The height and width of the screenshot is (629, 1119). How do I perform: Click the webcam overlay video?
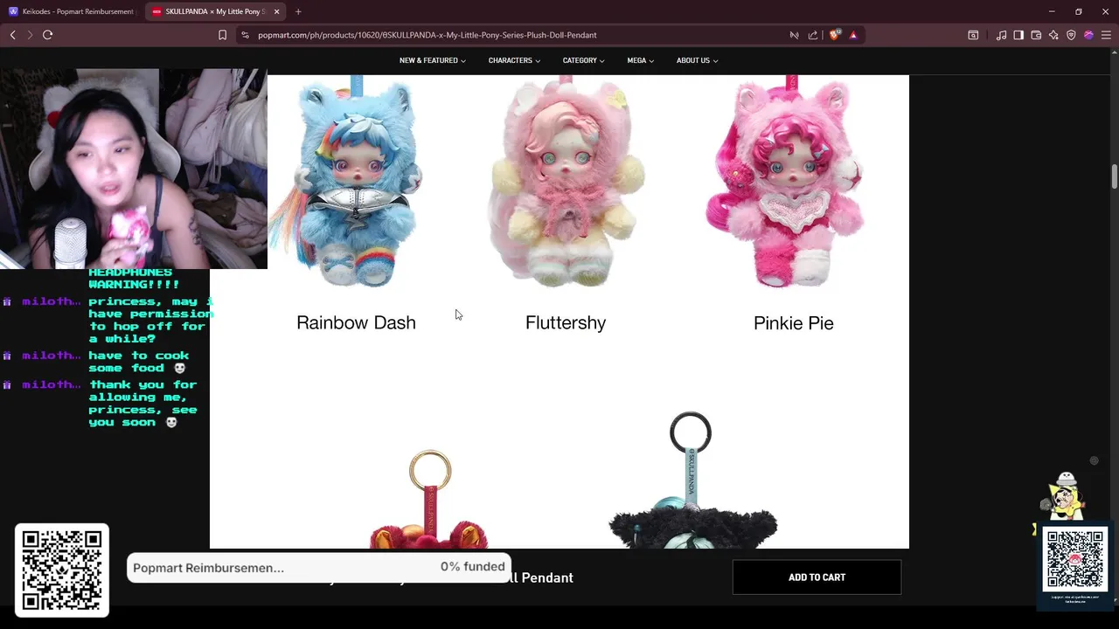pos(134,169)
